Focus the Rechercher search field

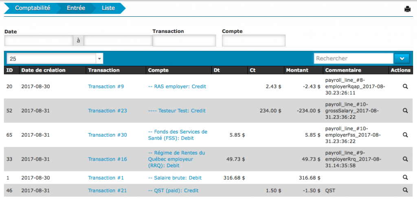(353, 59)
